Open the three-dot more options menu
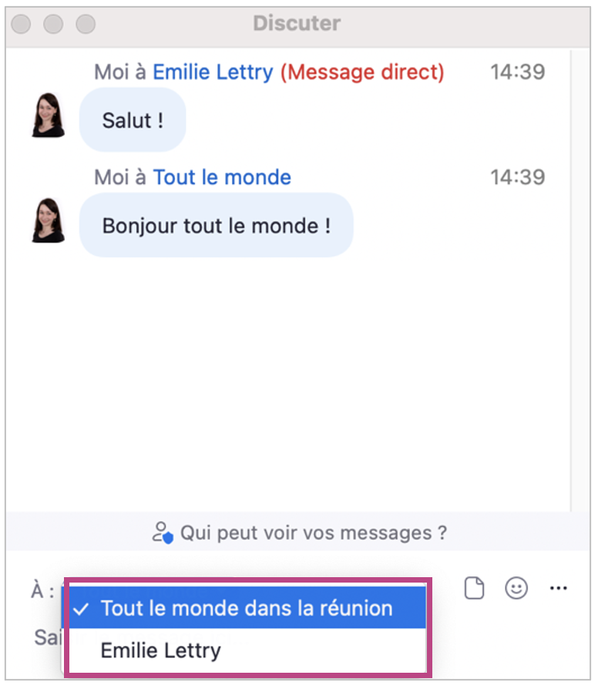Viewport: 598px width, 692px height. pyautogui.click(x=559, y=590)
